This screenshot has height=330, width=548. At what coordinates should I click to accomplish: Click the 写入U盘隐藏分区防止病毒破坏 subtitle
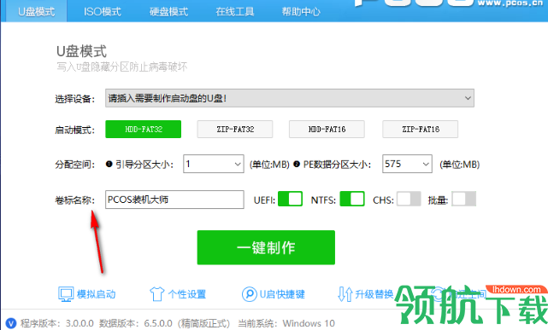(122, 67)
